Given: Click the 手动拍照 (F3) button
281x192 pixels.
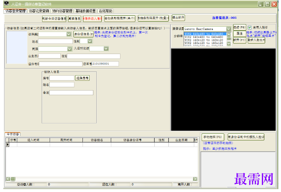Looking at the screenshot, I should pyautogui.click(x=213, y=137).
